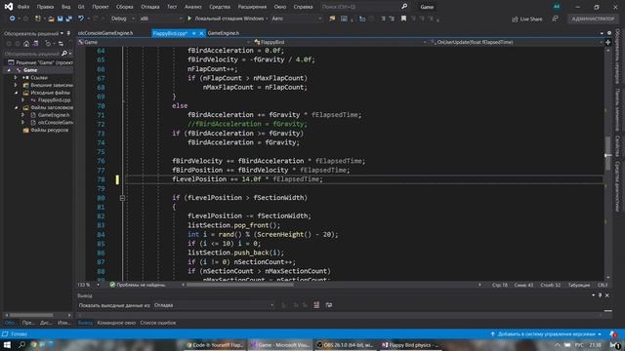This screenshot has width=625, height=351.
Task: Click the Home icon in Solution Explorer toolbar
Action: pyautogui.click(x=26, y=44)
